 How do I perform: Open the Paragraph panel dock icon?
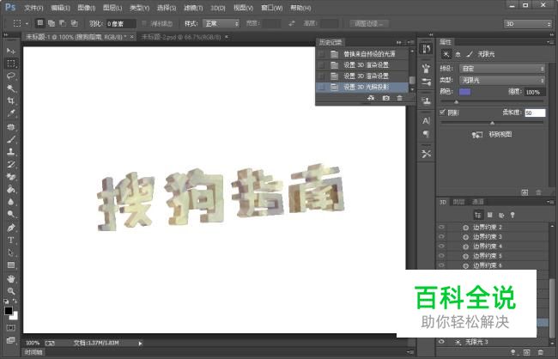coord(426,134)
